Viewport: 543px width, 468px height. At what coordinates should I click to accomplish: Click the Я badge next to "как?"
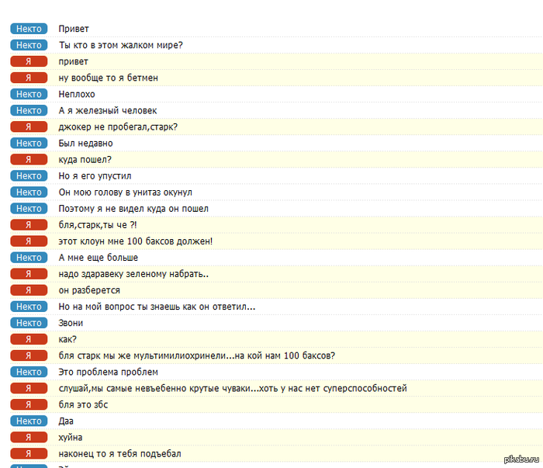[29, 339]
